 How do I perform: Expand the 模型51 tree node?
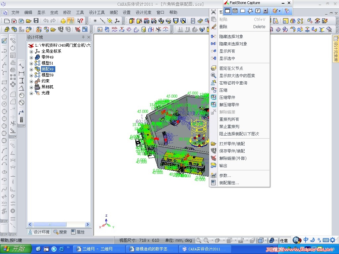[31, 63]
